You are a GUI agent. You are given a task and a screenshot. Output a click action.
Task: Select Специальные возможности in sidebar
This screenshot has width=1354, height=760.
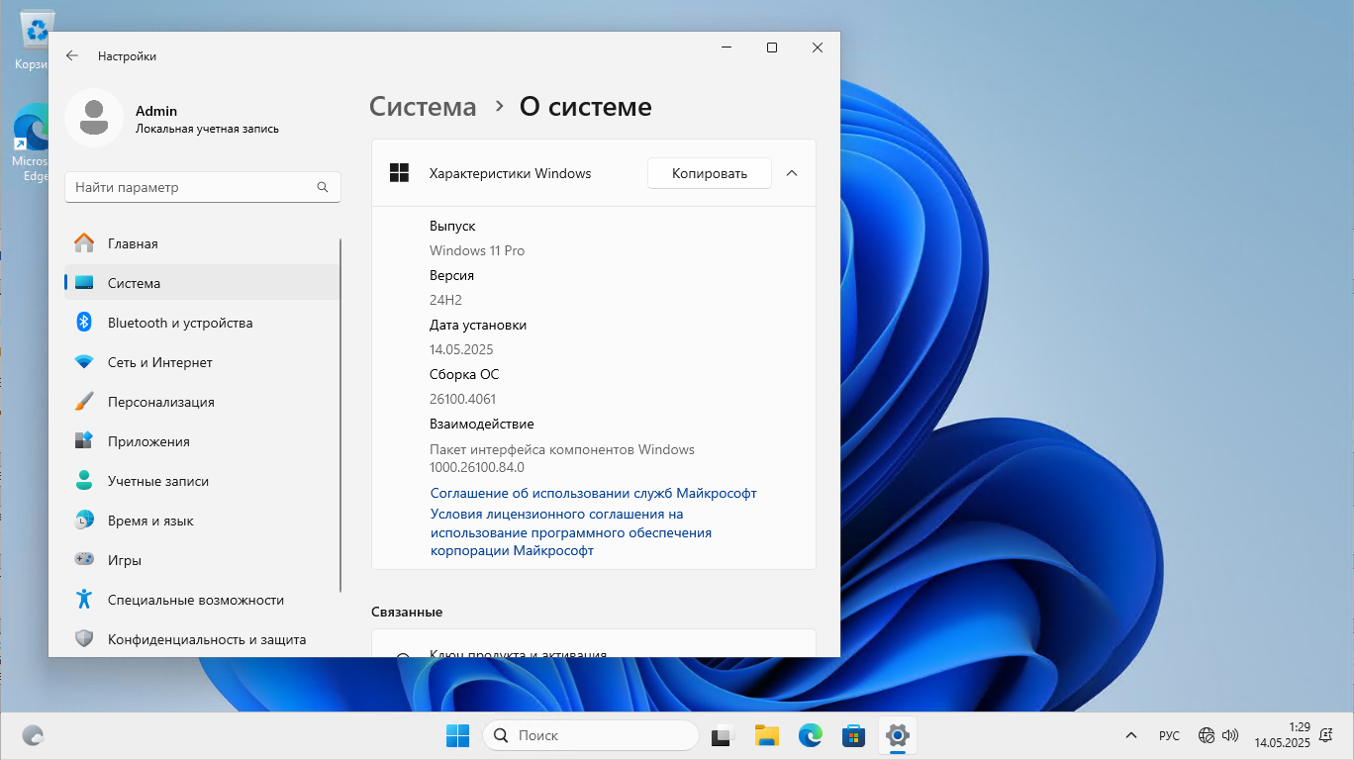[195, 600]
